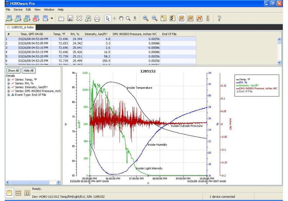This screenshot has height=201, width=288.
Task: Click the Print icon in the toolbar
Action: tap(97, 18)
